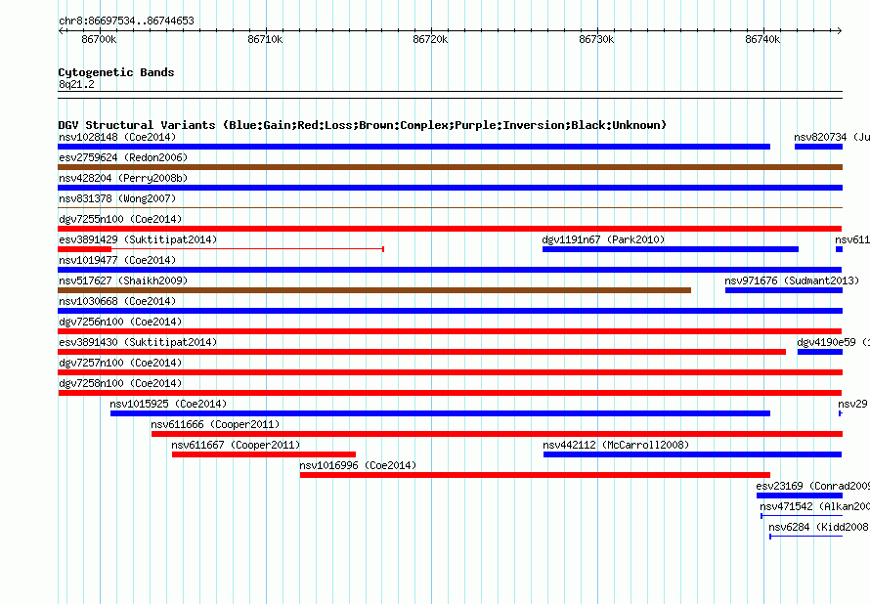Click the red dgv7258n100 bar
This screenshot has height=604, width=870.
pos(450,393)
